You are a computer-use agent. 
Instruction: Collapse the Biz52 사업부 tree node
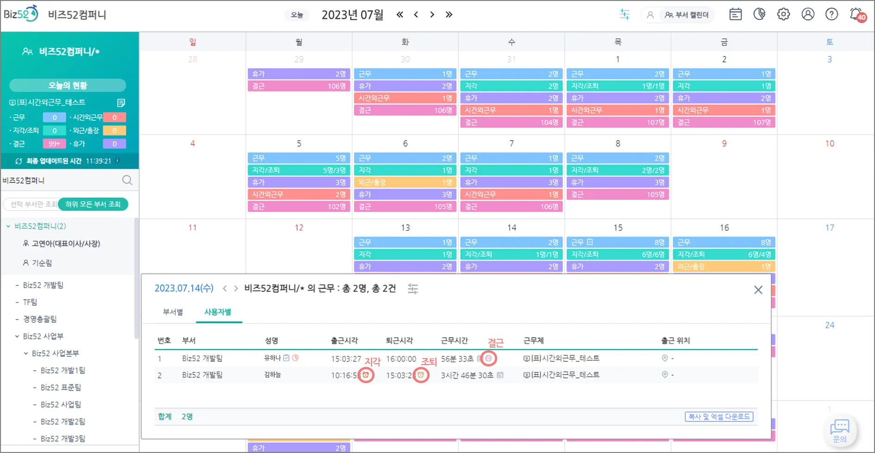(x=17, y=336)
